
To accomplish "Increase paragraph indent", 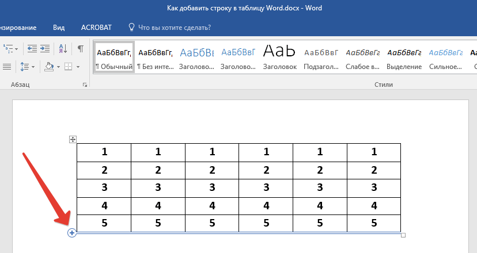I will coord(46,48).
